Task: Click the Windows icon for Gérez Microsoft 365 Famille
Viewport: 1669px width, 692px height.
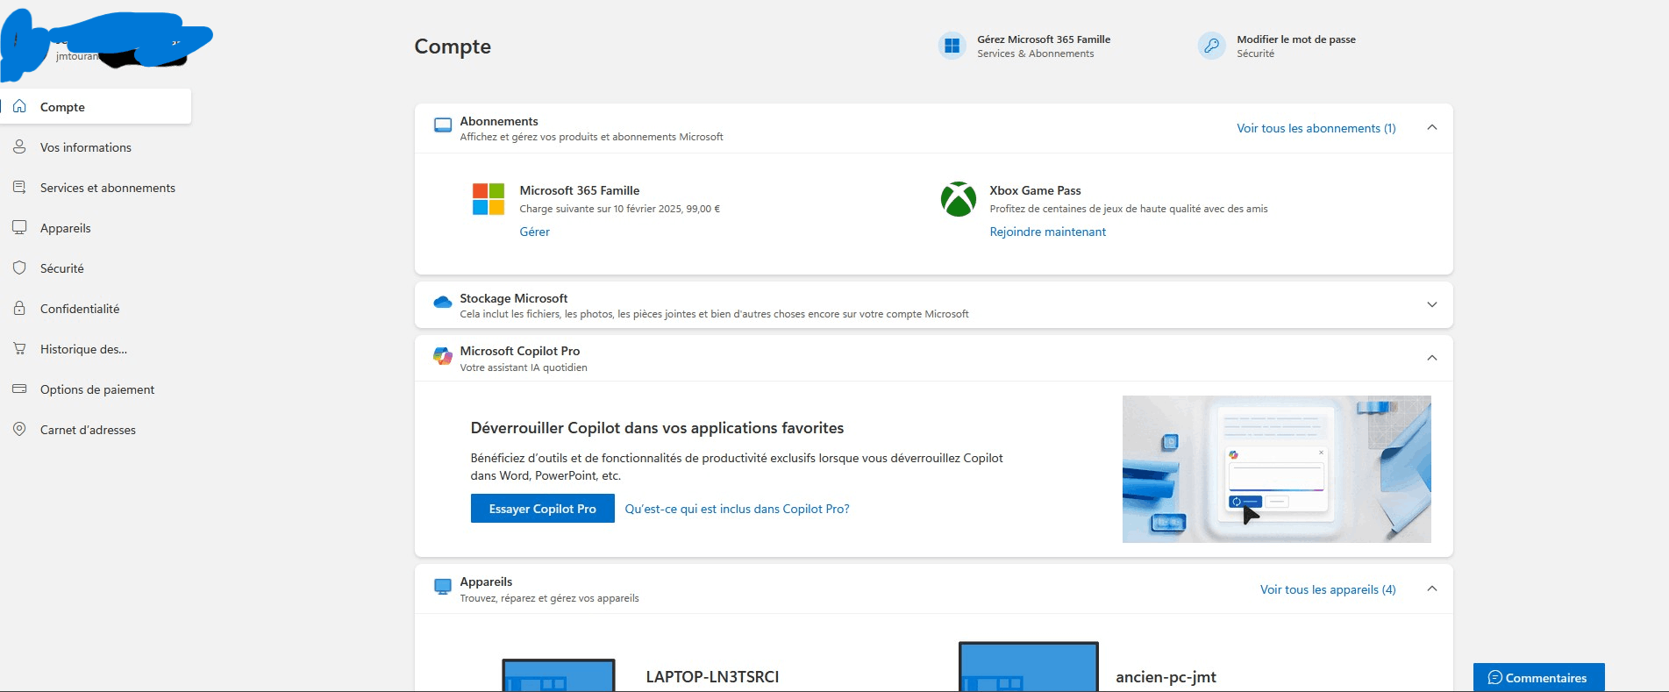Action: tap(952, 46)
